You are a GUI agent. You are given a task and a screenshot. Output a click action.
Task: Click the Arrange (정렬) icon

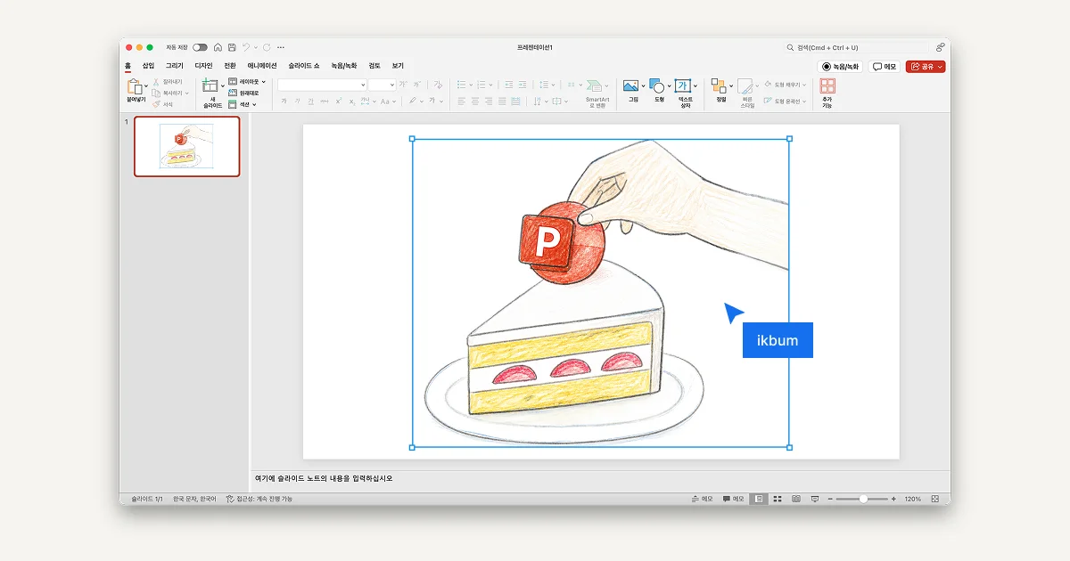coord(719,86)
